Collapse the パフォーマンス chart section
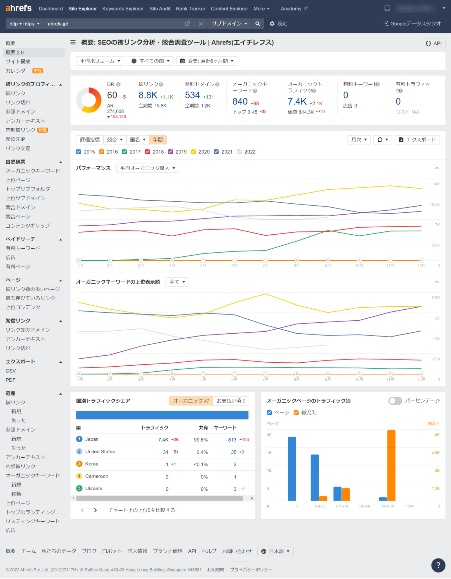 pyautogui.click(x=437, y=168)
